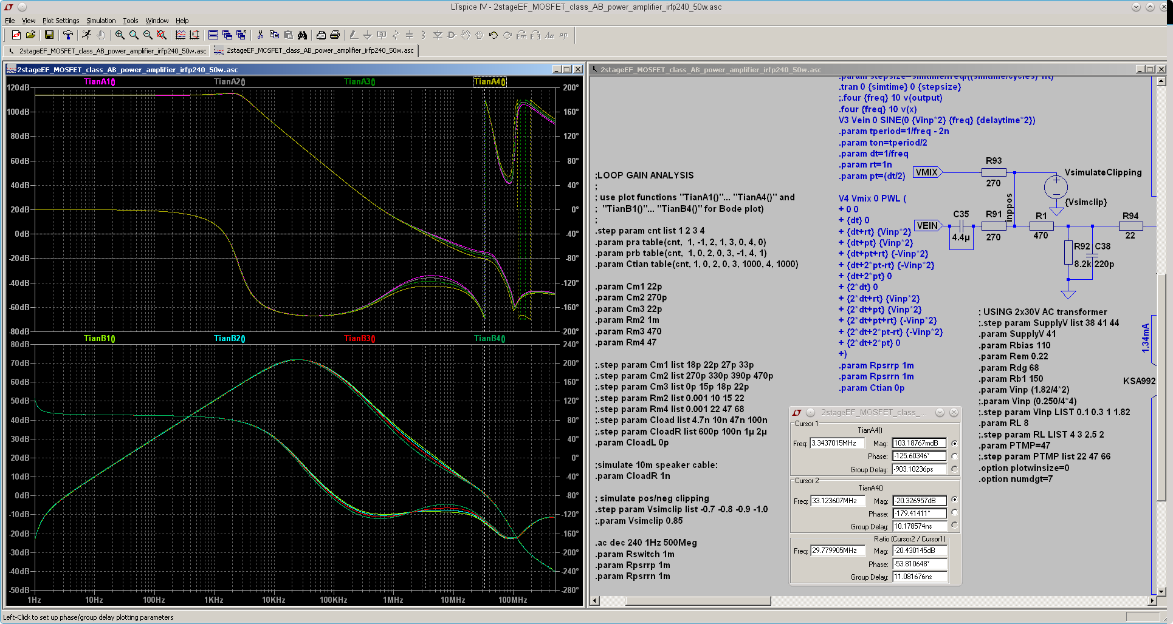This screenshot has width=1173, height=624.
Task: Click the chevron button in LTspice title bar
Action: pos(1136,7)
